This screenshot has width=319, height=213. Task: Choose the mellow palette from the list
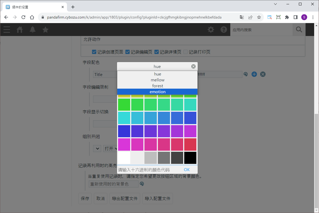tap(157, 80)
